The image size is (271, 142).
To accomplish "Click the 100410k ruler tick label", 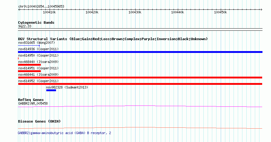I will (x=49, y=12).
